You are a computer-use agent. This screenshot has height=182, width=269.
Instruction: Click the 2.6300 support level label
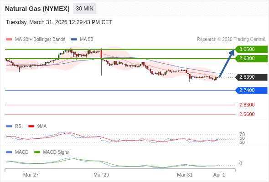point(247,105)
